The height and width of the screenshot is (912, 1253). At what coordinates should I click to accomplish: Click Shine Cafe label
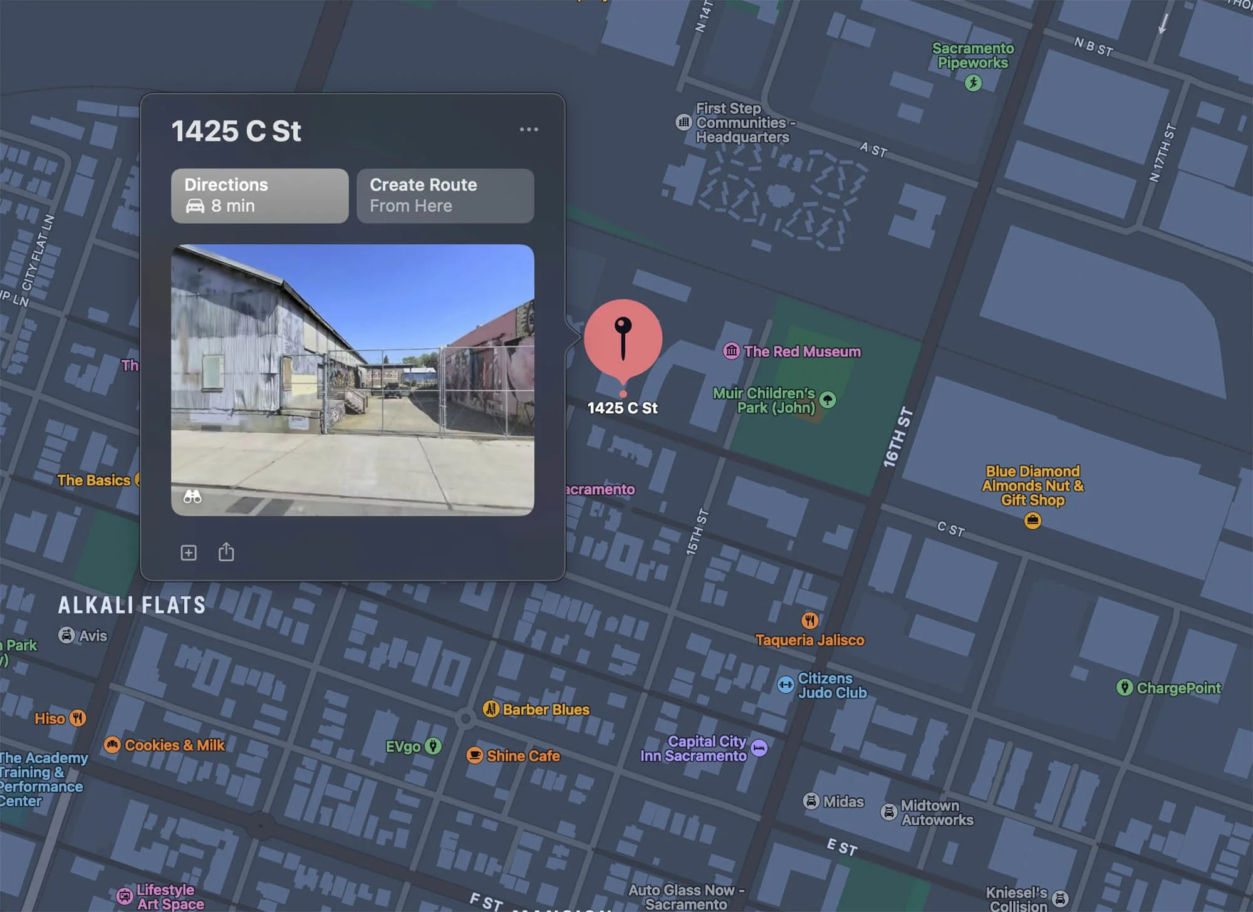tap(524, 756)
